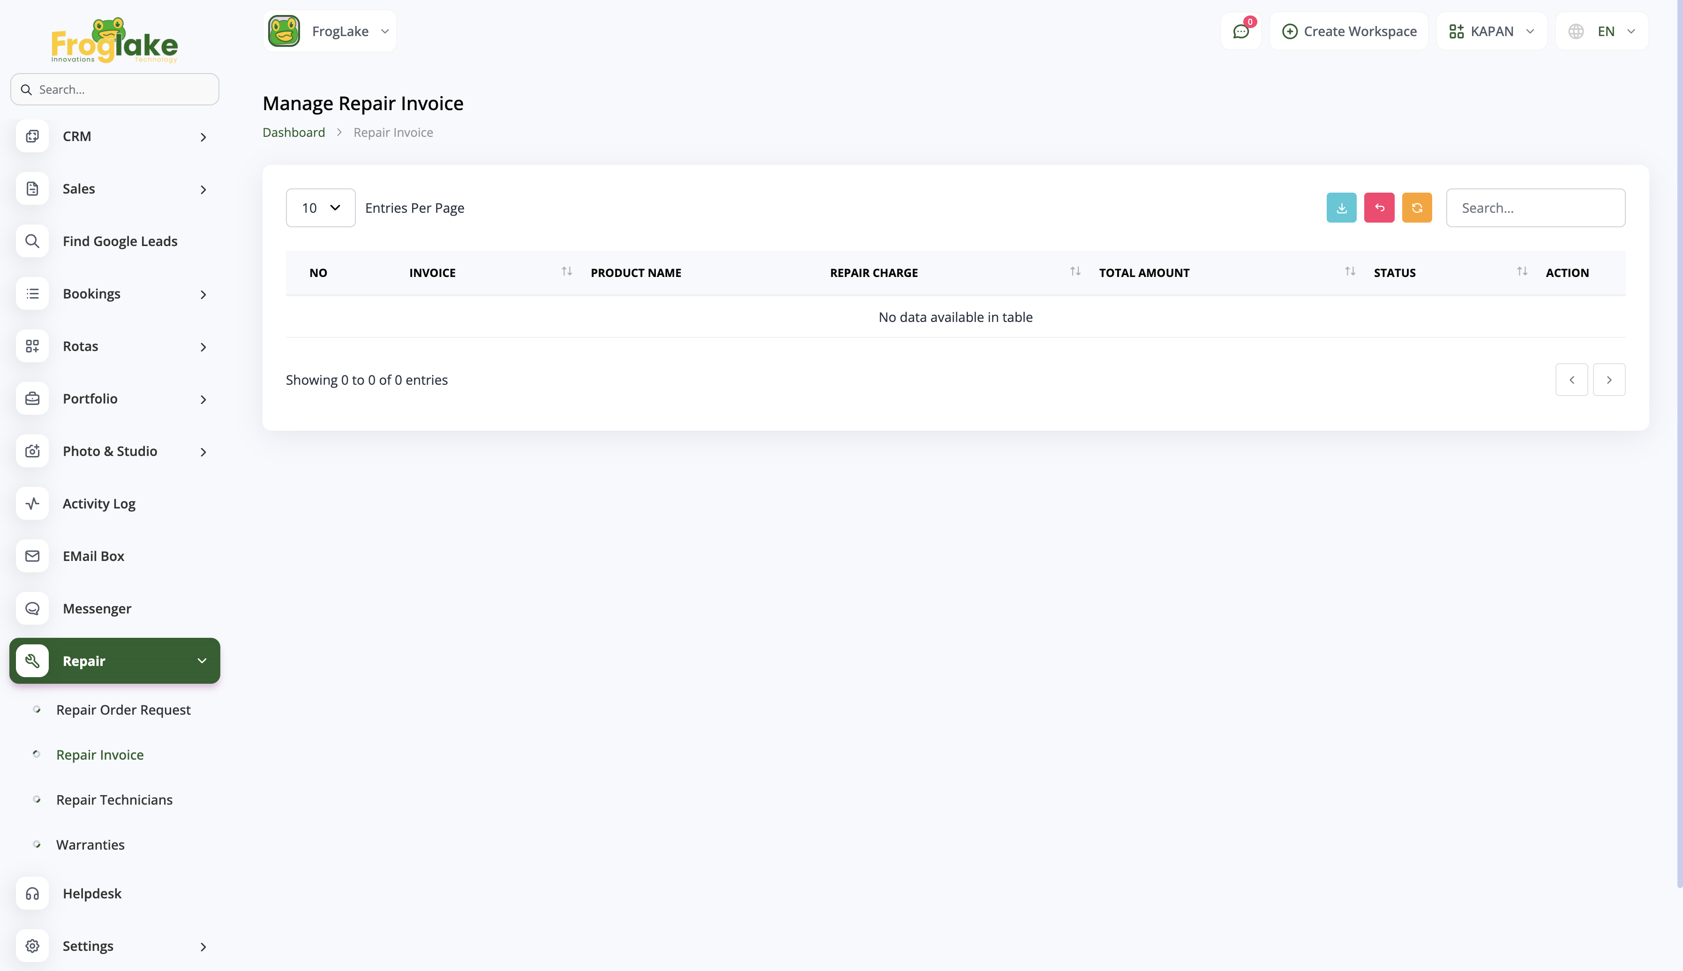Click the EMail Box envelope icon
Screen dimensions: 1683x971
coord(32,556)
